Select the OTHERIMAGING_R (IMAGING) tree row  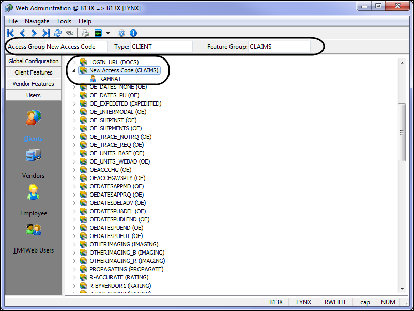(127, 261)
